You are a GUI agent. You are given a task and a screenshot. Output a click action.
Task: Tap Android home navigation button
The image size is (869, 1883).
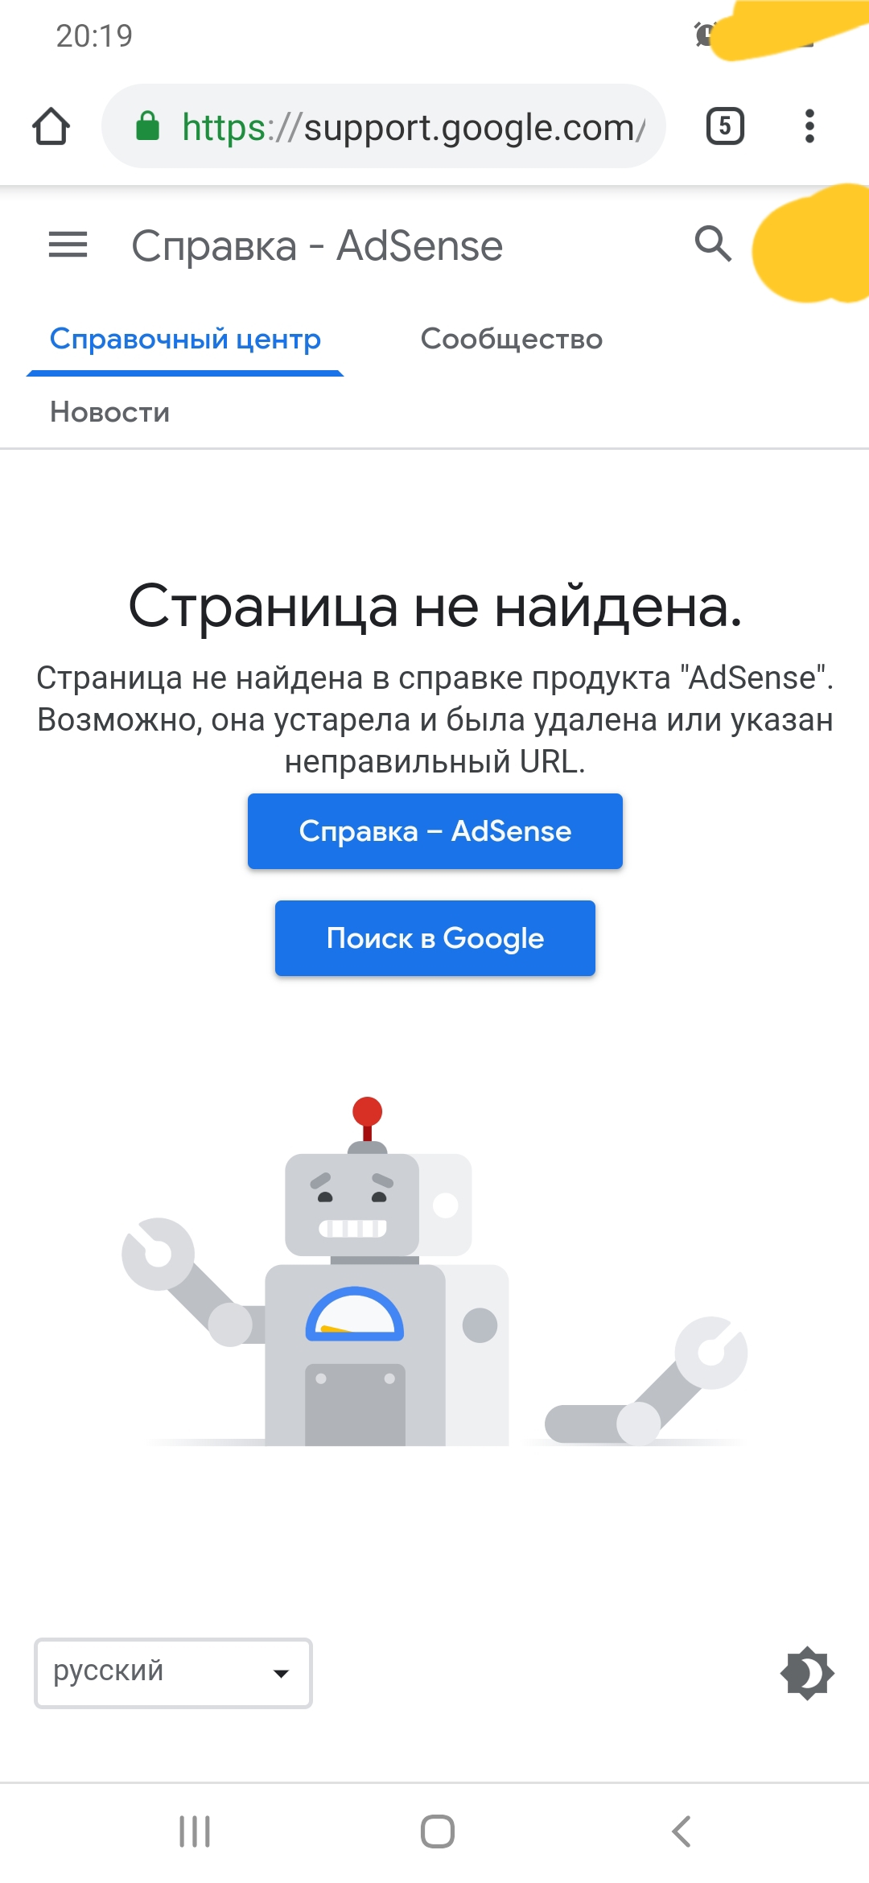click(438, 1831)
